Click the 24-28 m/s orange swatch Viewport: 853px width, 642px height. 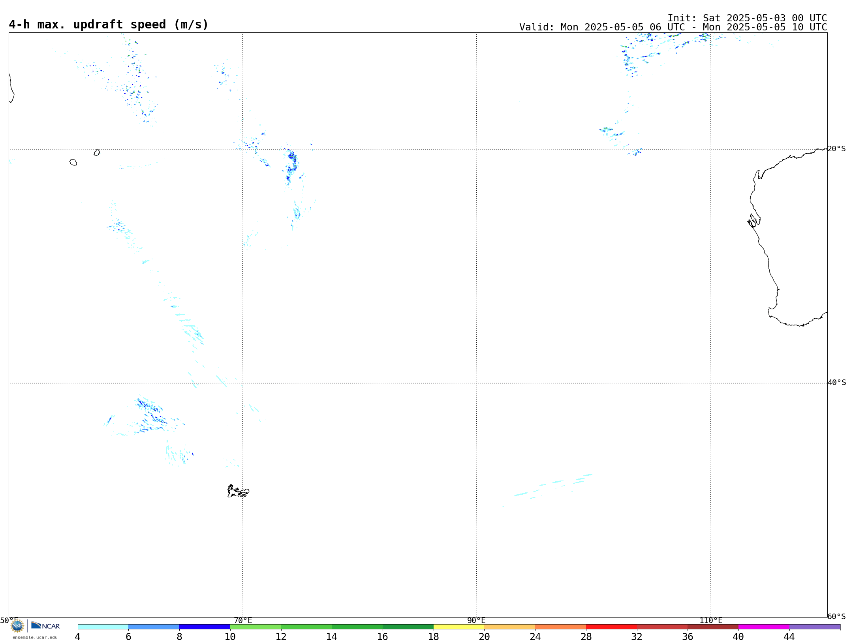pyautogui.click(x=561, y=627)
